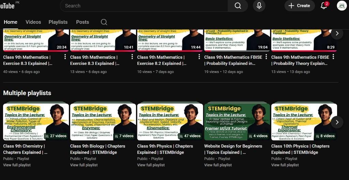Focus the Search input field

[x=144, y=6]
